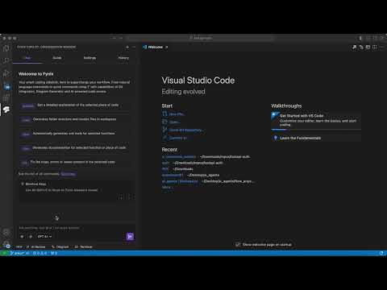
Task: Open the commands list link in Fynix panel
Action: click(69, 174)
